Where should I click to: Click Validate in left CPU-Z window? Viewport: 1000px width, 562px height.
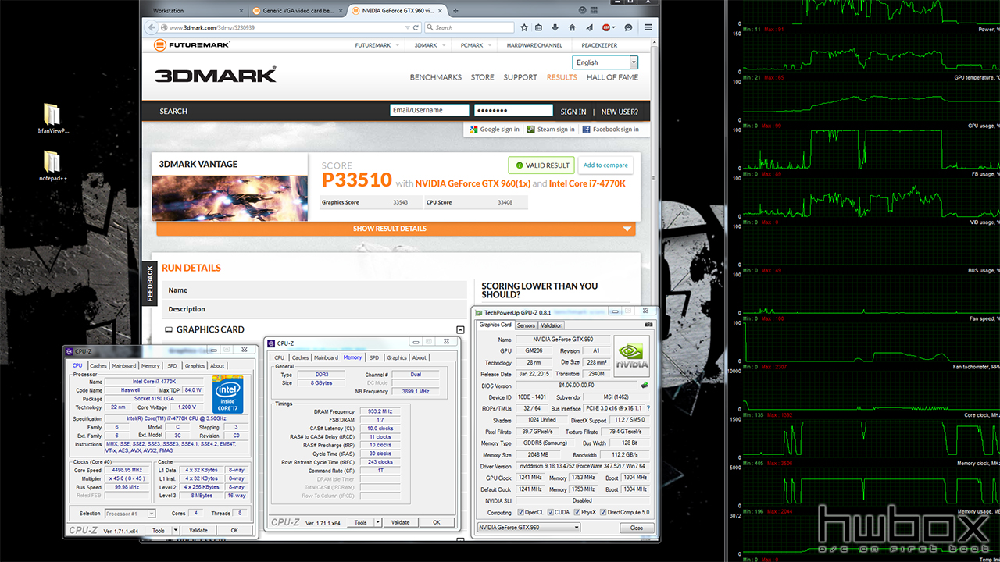point(198,531)
